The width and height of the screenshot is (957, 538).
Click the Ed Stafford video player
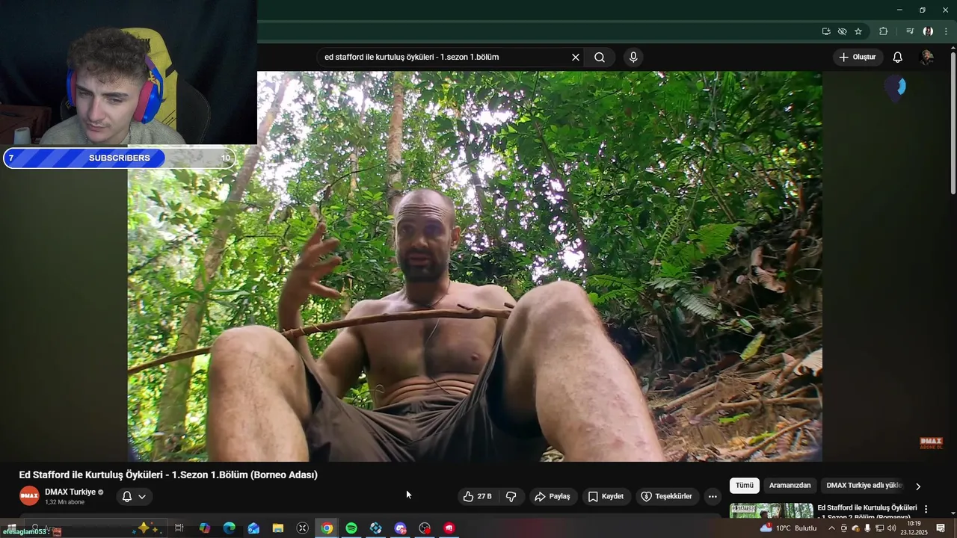tap(475, 266)
